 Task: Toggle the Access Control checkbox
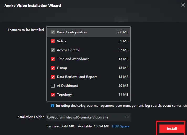53,50
